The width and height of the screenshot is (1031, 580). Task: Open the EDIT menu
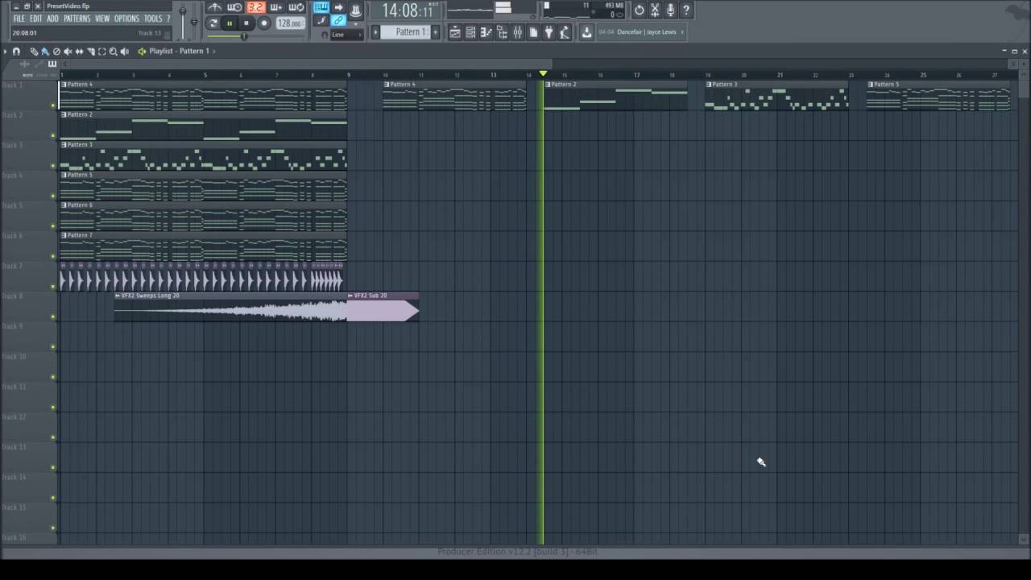[36, 19]
